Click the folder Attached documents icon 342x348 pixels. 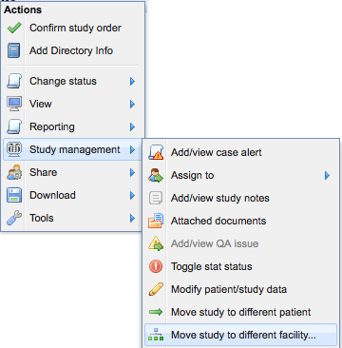(156, 221)
